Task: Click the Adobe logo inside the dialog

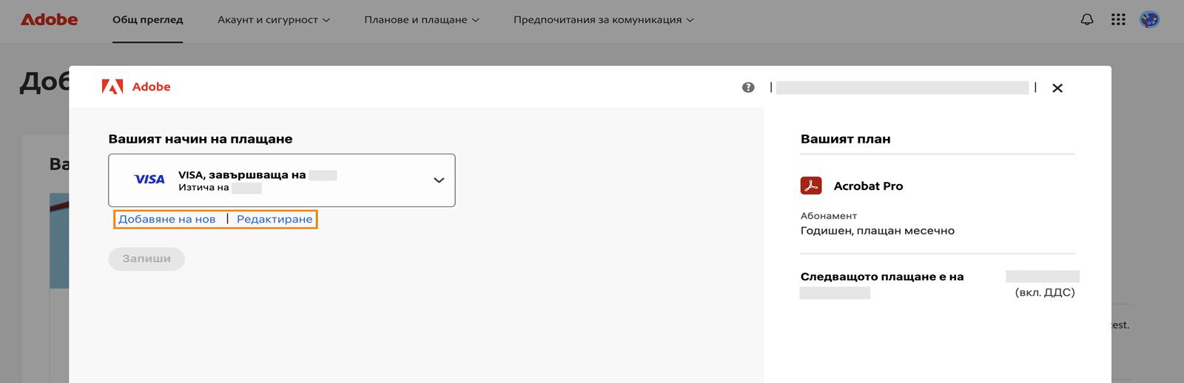Action: click(x=136, y=87)
